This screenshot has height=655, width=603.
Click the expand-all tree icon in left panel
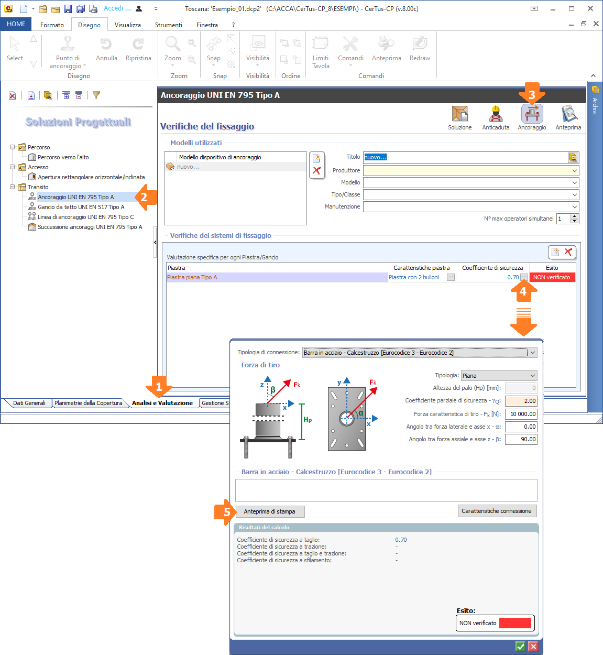click(66, 95)
